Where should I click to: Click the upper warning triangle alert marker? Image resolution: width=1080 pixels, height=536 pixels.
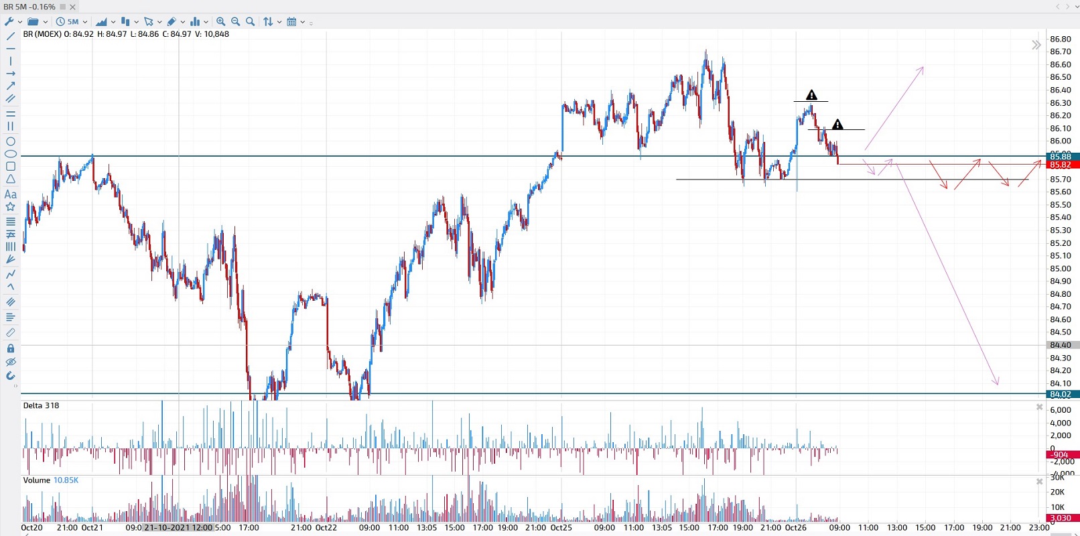[811, 94]
